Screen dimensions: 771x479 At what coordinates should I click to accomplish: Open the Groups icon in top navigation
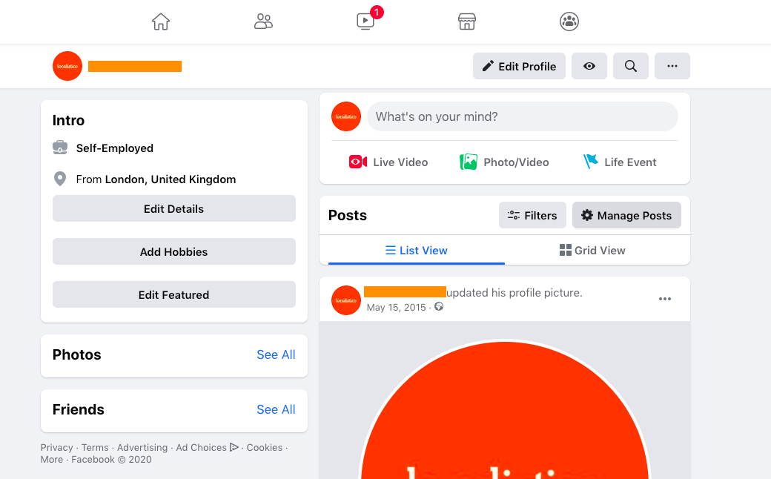(x=569, y=22)
